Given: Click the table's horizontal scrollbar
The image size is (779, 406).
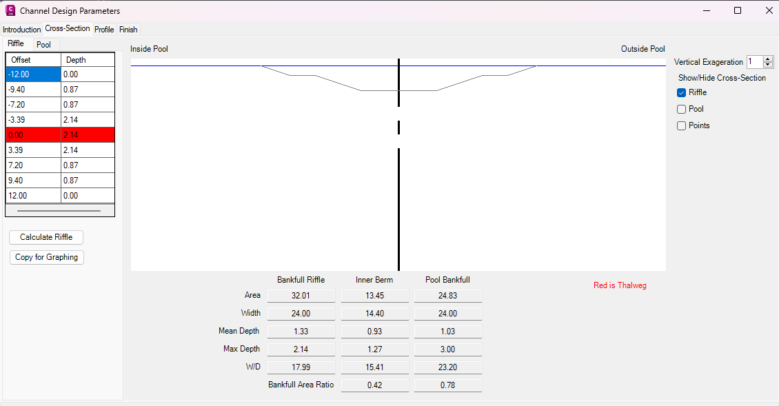Looking at the screenshot, I should (59, 210).
